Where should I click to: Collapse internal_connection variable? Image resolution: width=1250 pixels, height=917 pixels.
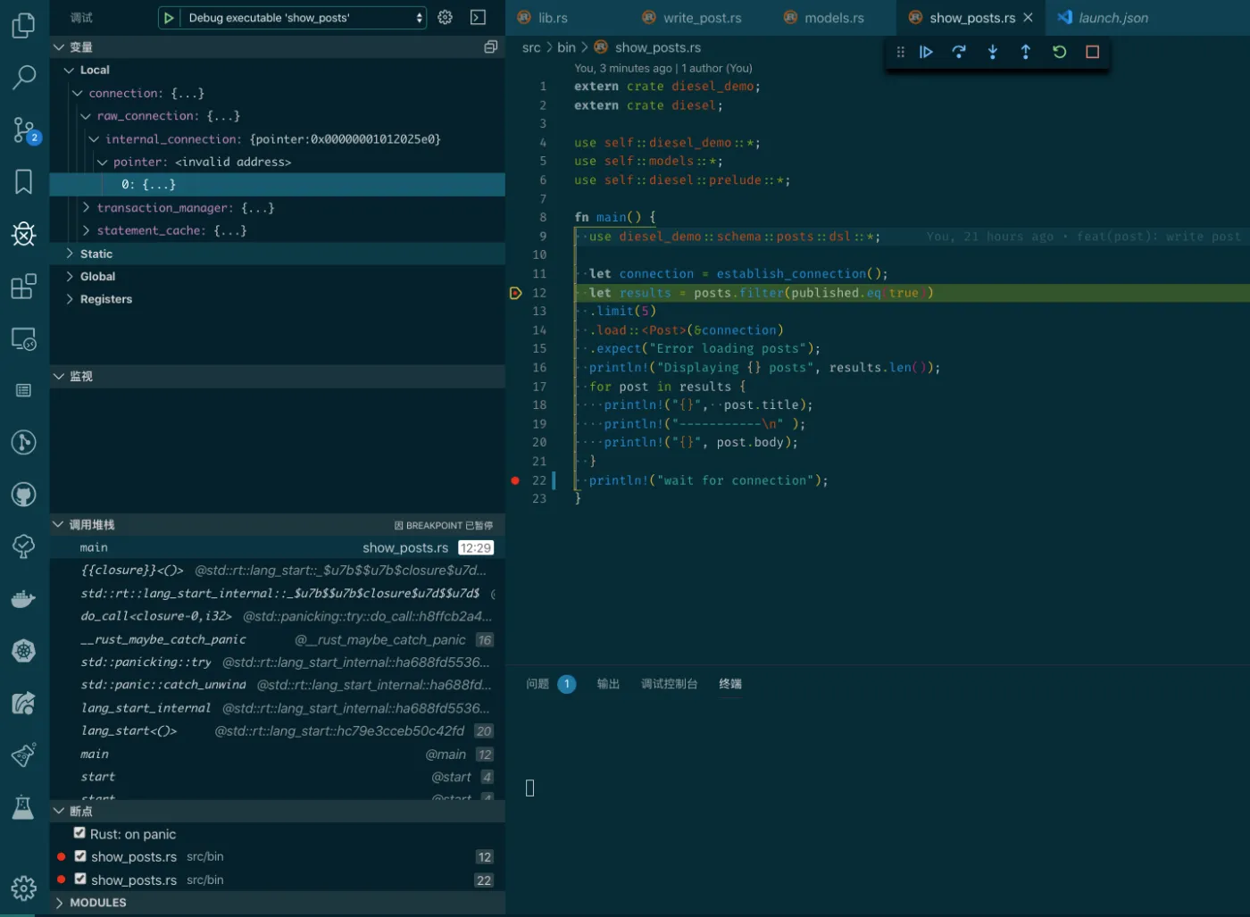pos(94,139)
